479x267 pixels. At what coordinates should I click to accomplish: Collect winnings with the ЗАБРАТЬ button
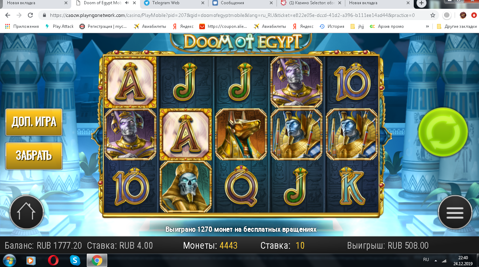34,156
